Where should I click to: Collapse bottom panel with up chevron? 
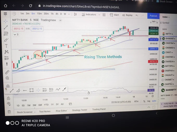(x=149, y=107)
